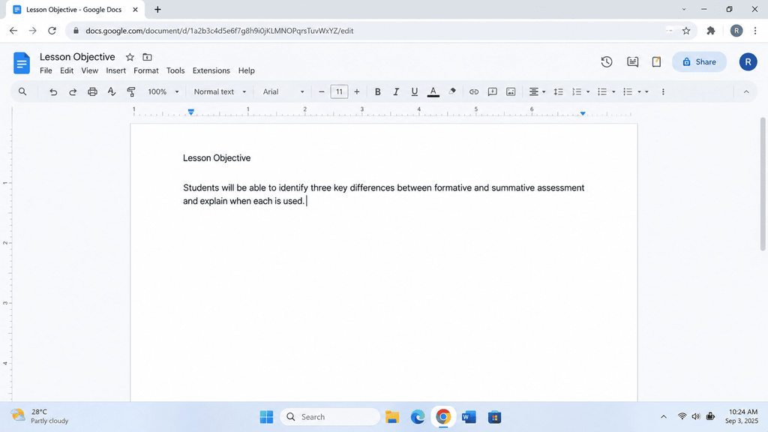Click the Share button

[699, 61]
